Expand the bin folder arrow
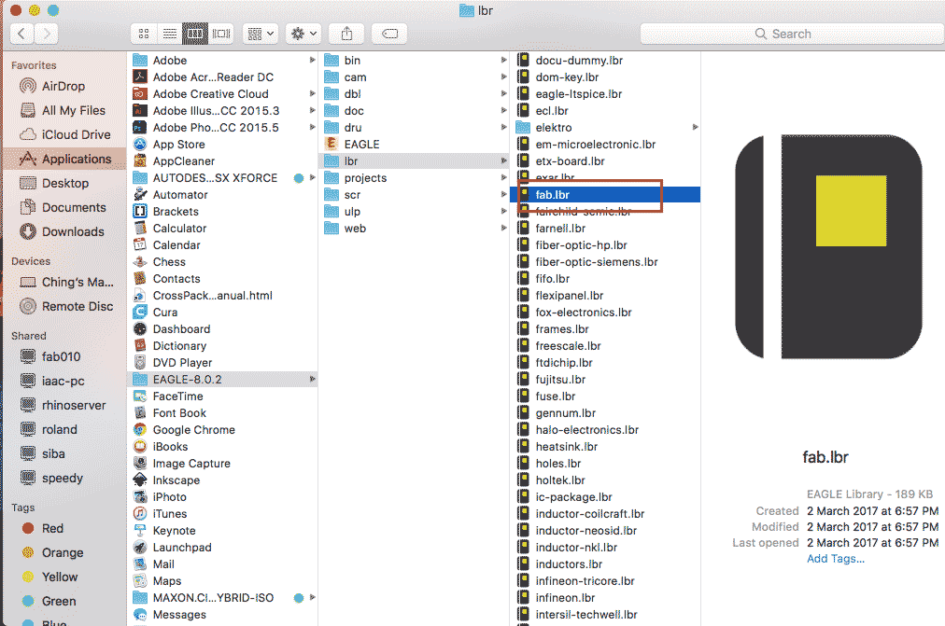The image size is (945, 626). pos(504,61)
